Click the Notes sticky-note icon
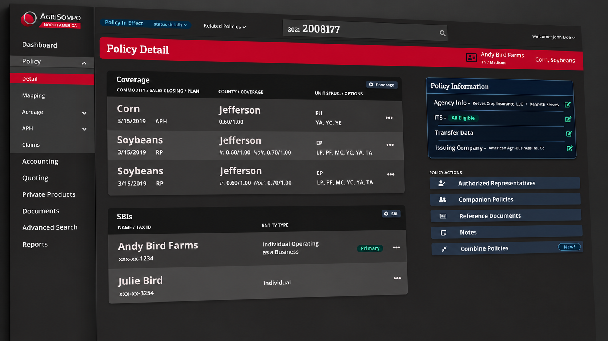The height and width of the screenshot is (341, 608). tap(443, 233)
